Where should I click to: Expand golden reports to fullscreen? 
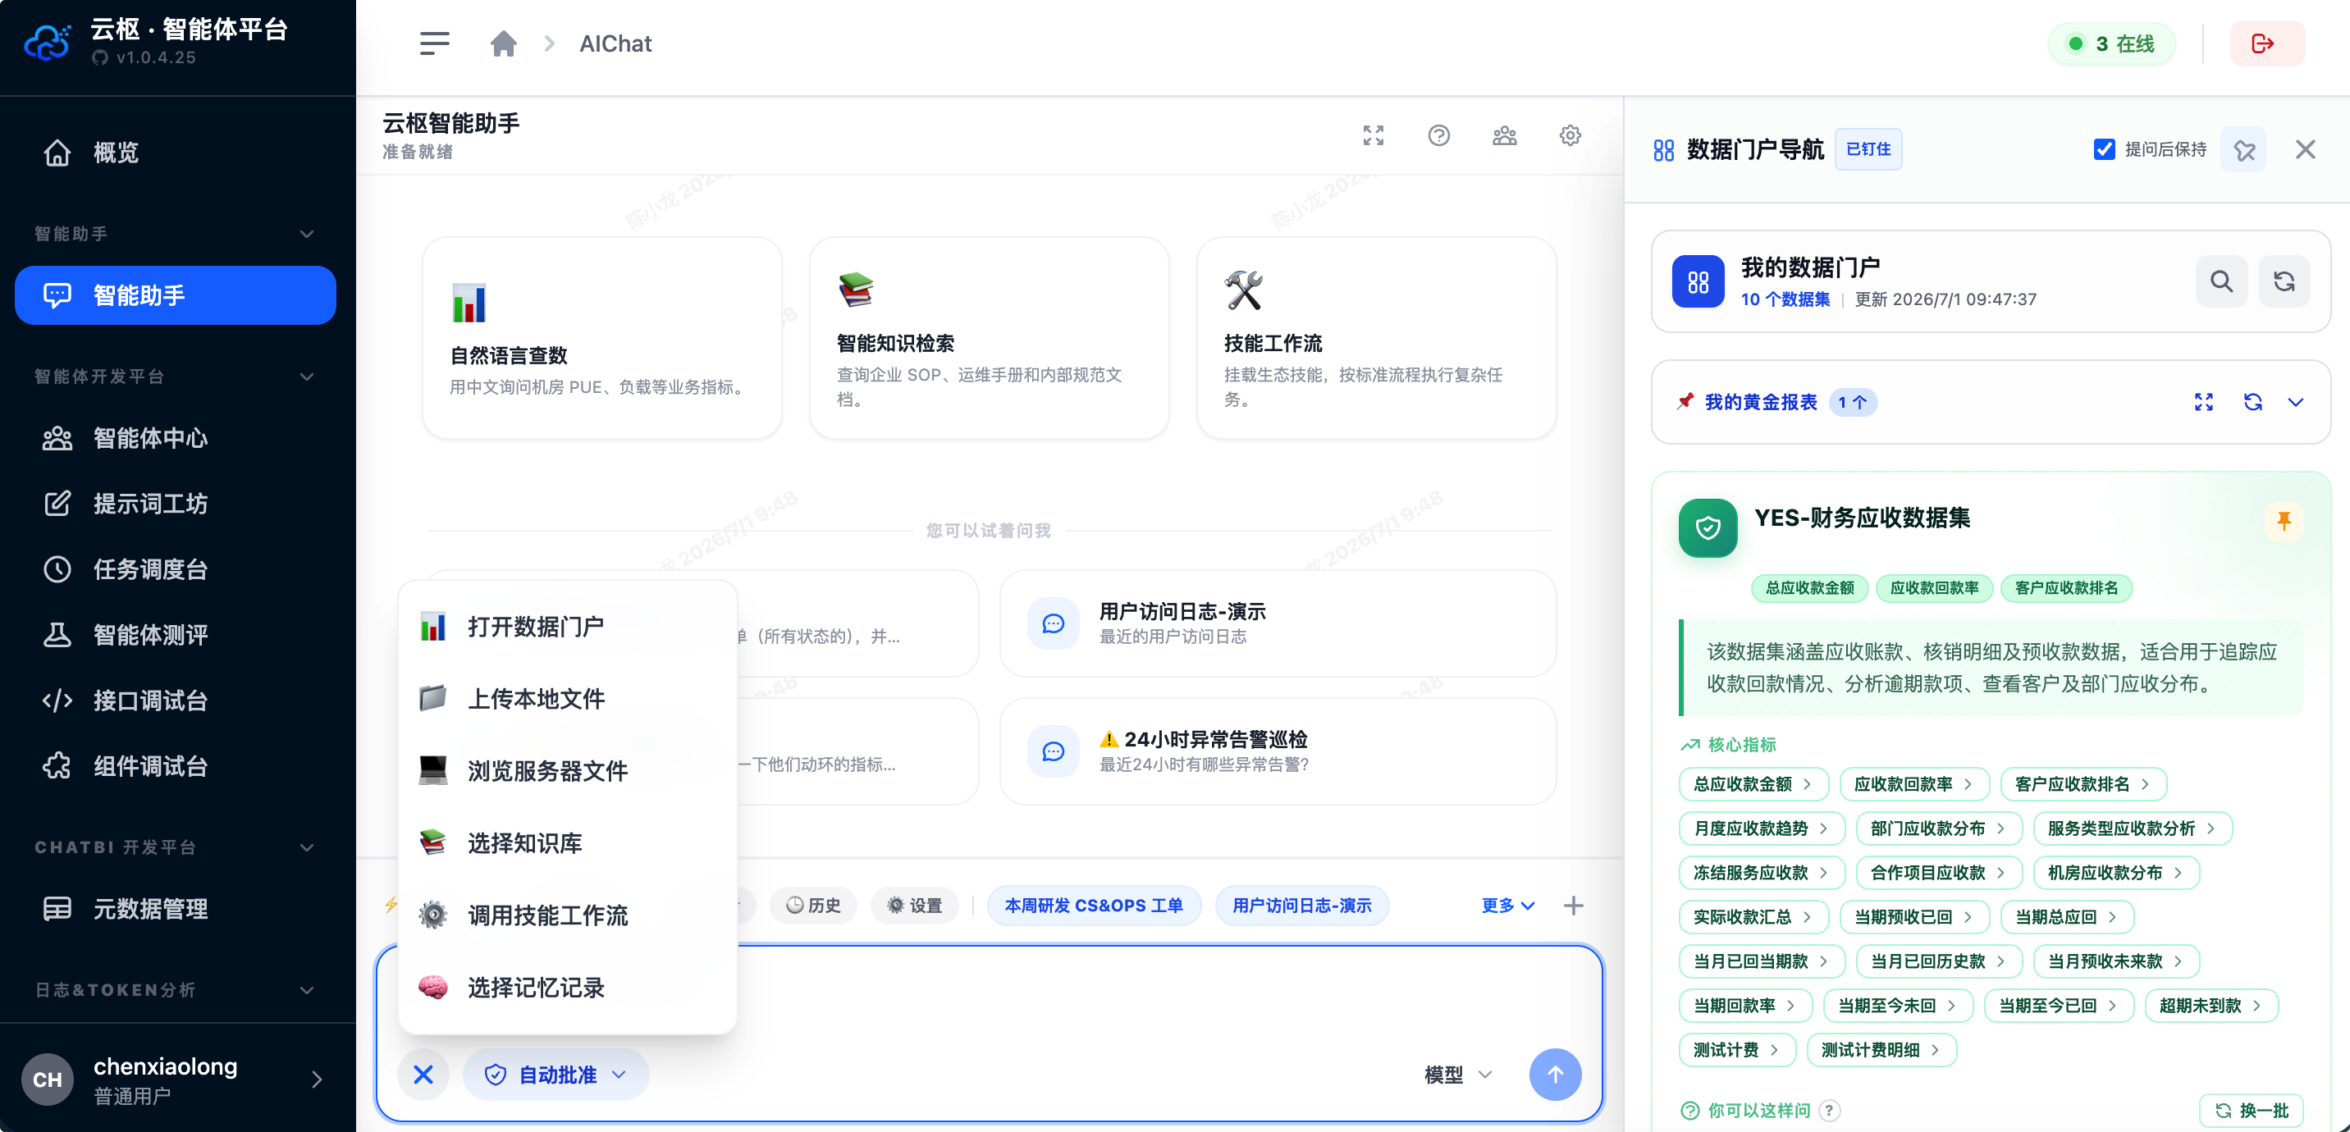[2204, 402]
